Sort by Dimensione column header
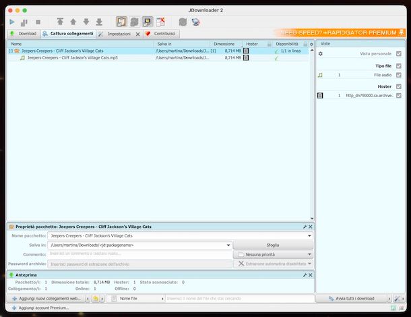Viewport: 411px width, 317px height. coord(226,44)
